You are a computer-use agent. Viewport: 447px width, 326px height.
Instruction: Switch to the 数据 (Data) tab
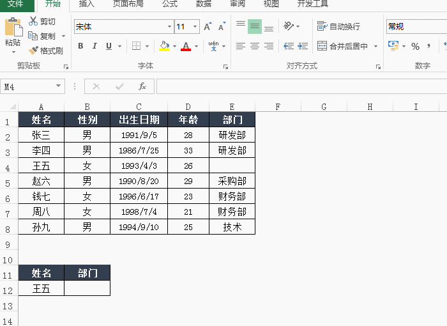coord(204,4)
